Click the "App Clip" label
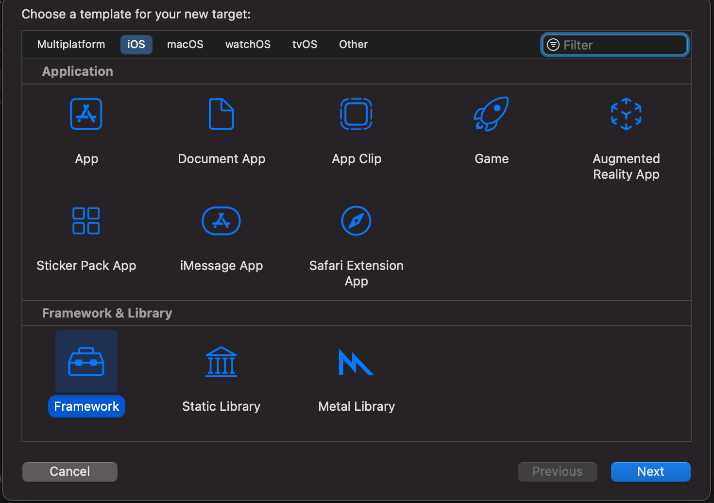This screenshot has width=714, height=503. (357, 159)
